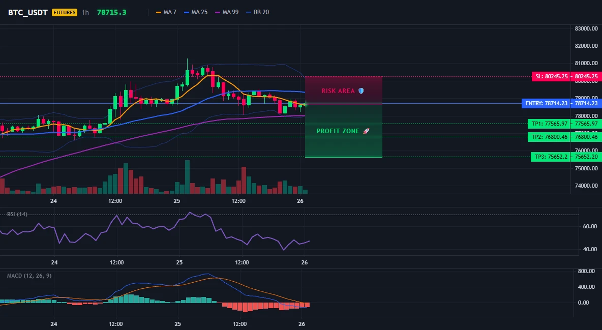This screenshot has width=602, height=330.
Task: Click date 24 on main chart axis
Action: click(53, 201)
